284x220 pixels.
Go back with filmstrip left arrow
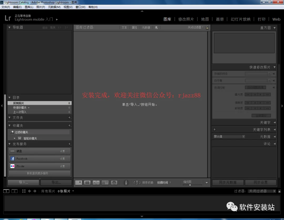click(x=29, y=191)
